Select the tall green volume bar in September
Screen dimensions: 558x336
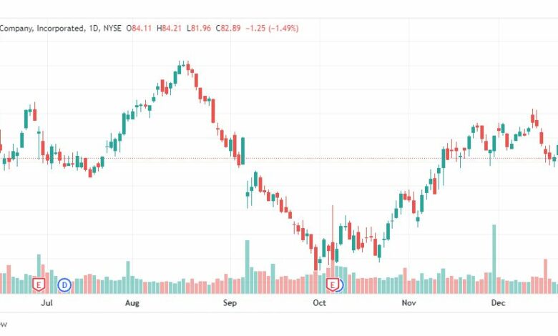pyautogui.click(x=247, y=267)
